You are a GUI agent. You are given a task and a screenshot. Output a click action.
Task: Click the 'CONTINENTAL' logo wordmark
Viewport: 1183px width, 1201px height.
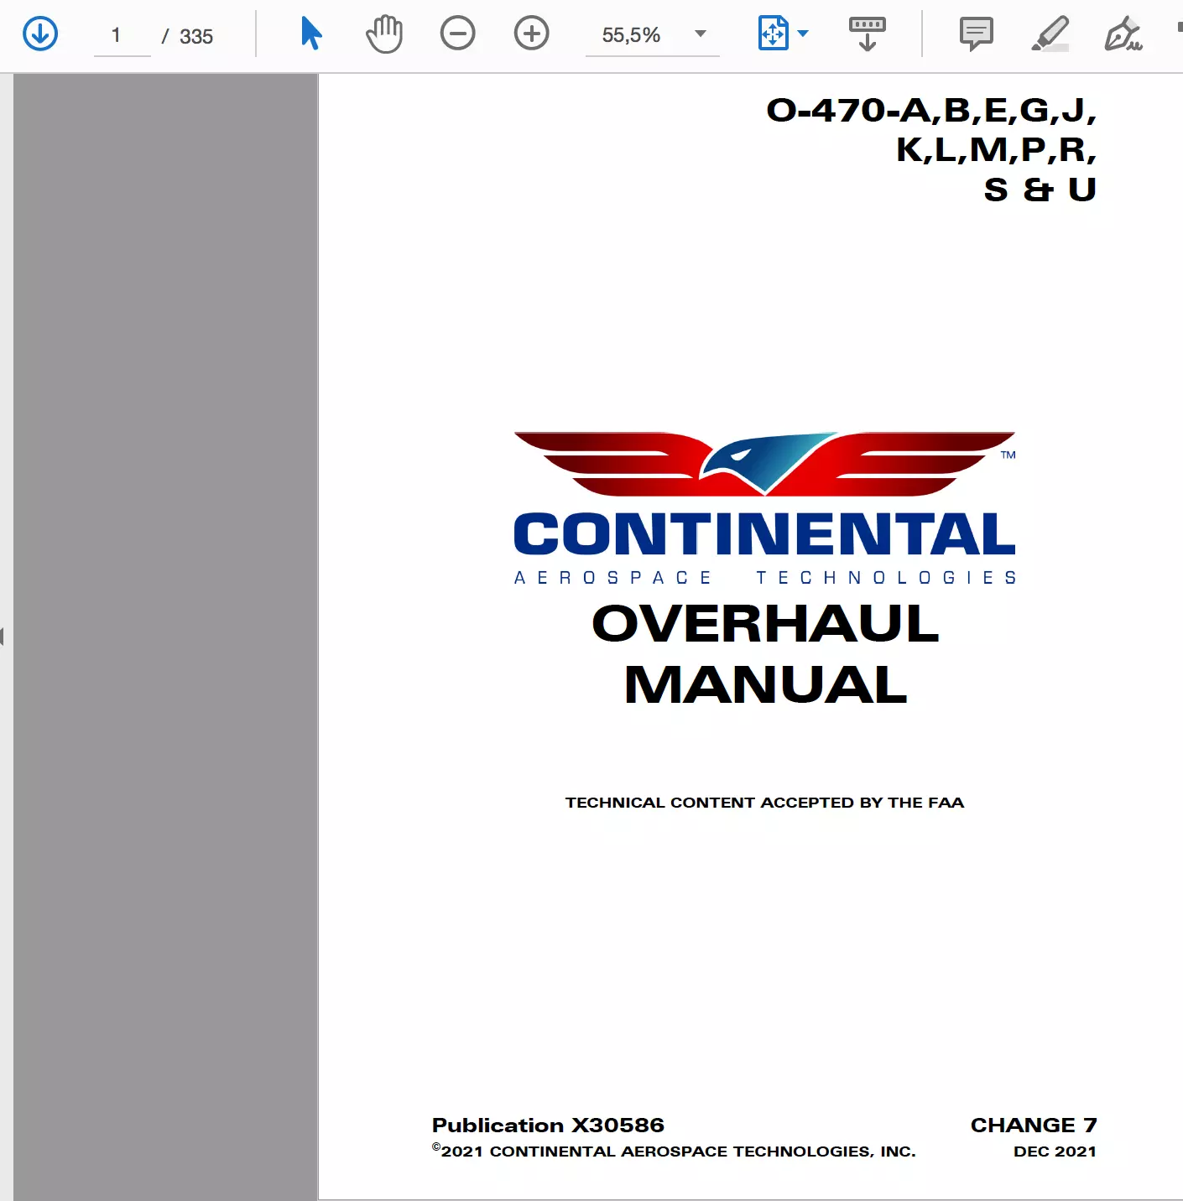764,534
